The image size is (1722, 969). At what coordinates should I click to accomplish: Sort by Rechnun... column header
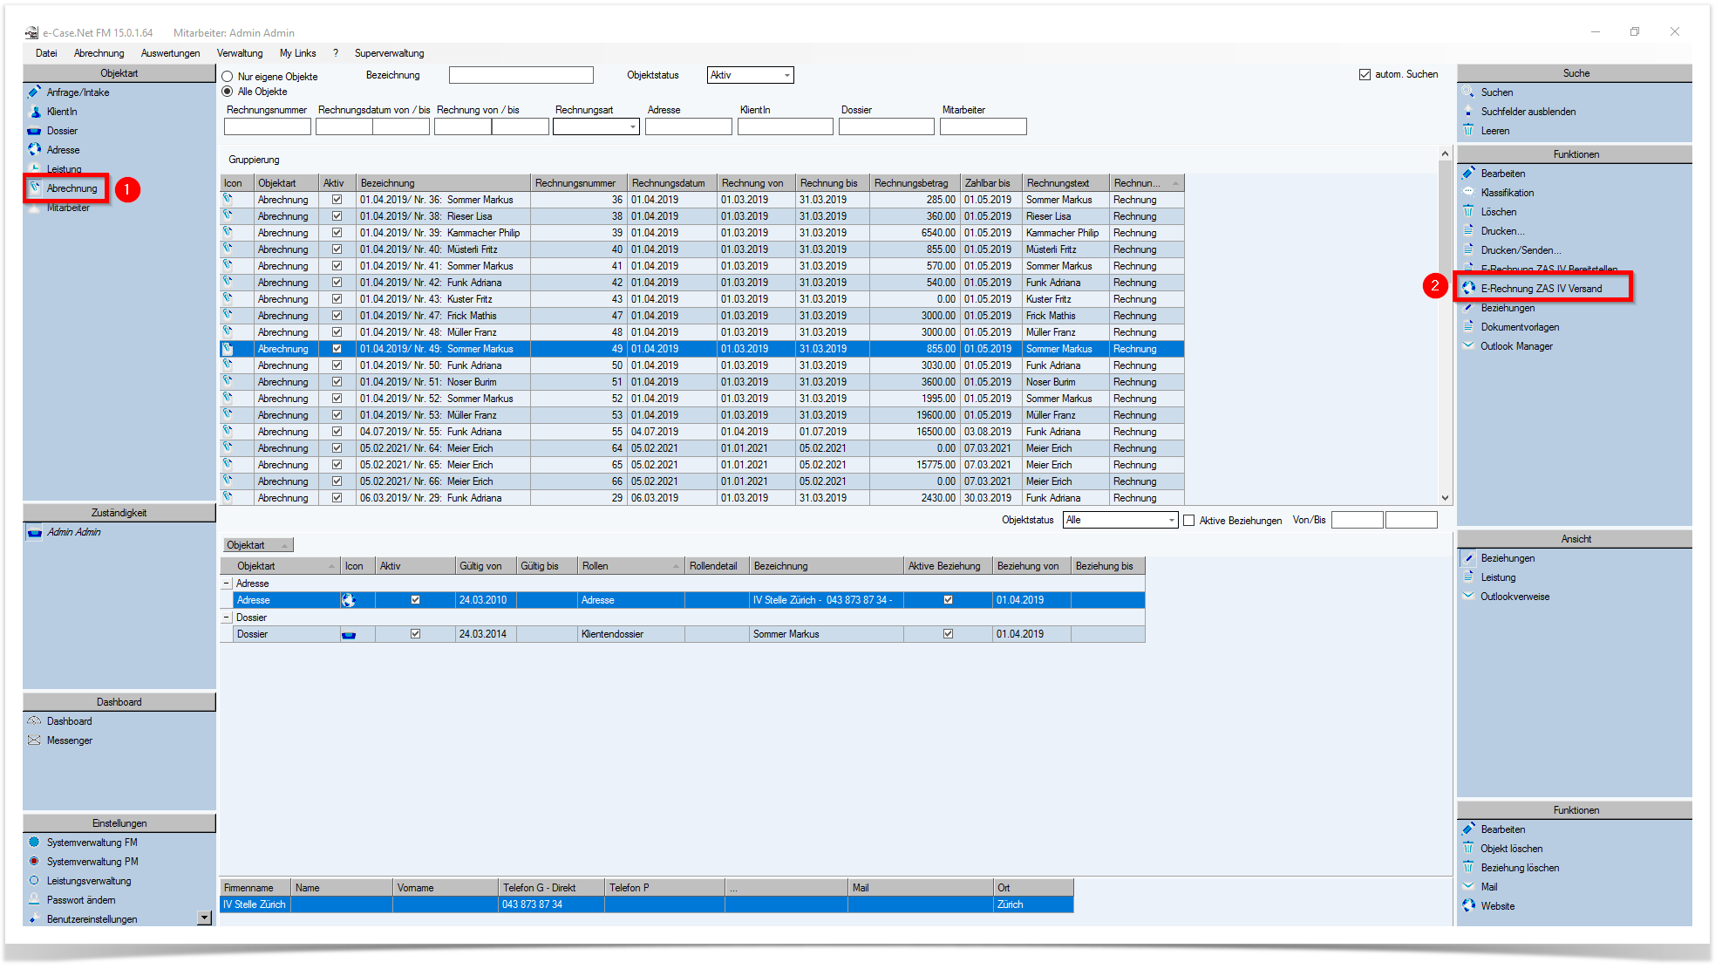(1147, 183)
